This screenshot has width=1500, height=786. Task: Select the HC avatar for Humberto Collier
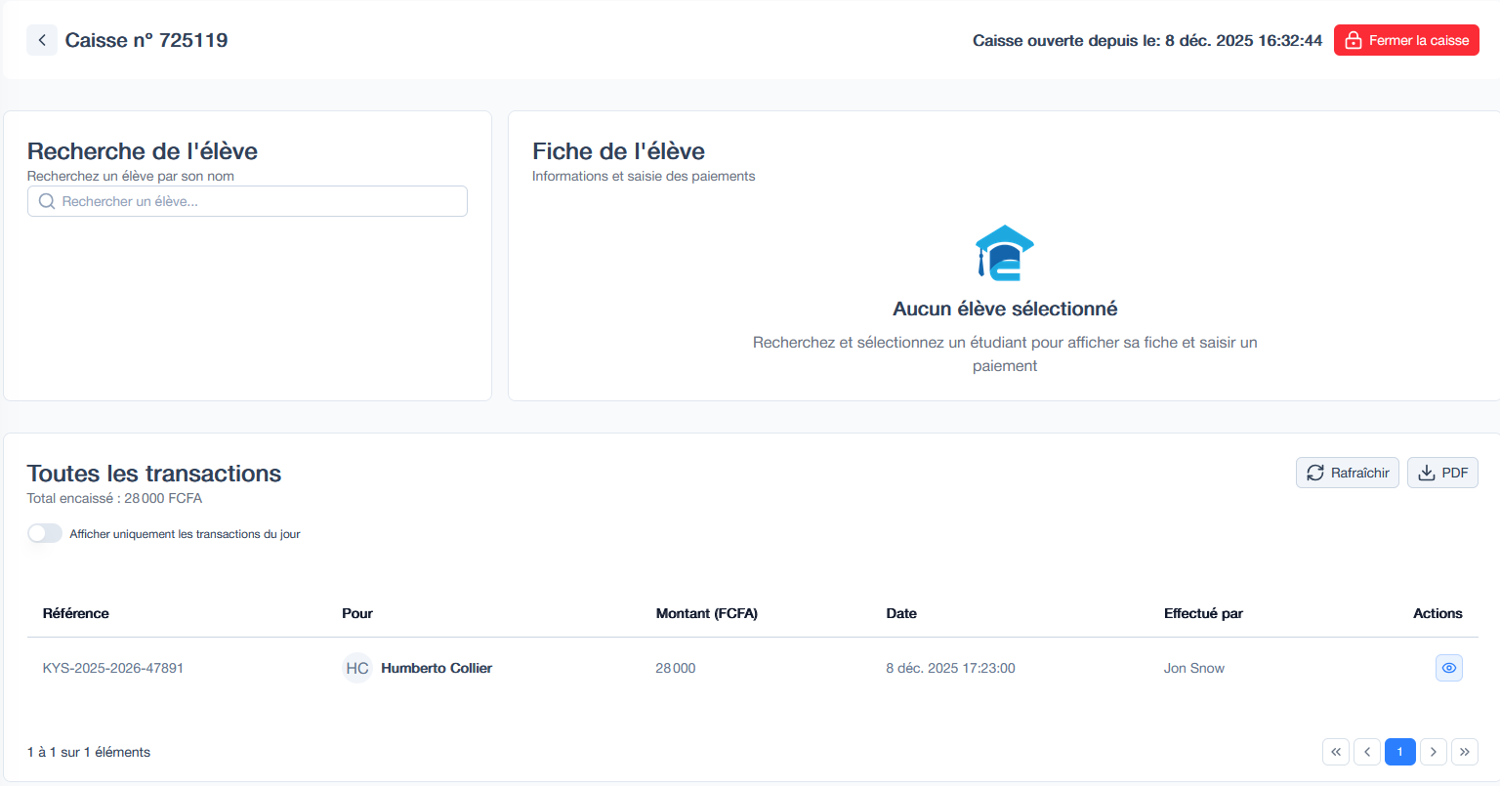click(356, 668)
